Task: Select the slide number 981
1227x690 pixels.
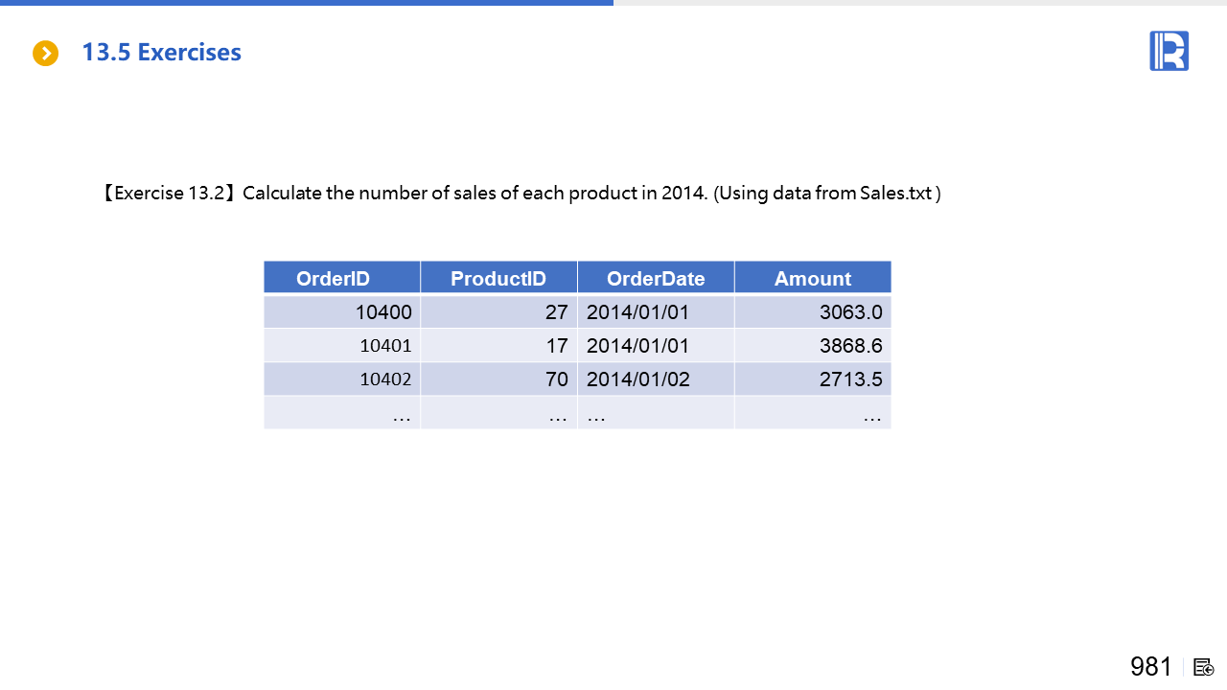Action: pos(1150,667)
